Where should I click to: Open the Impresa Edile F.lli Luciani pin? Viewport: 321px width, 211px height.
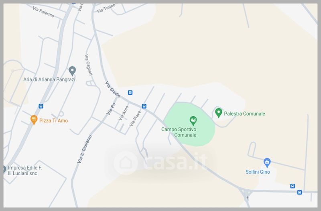pos(4,169)
